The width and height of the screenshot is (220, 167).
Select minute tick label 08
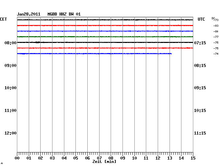(x=111, y=158)
